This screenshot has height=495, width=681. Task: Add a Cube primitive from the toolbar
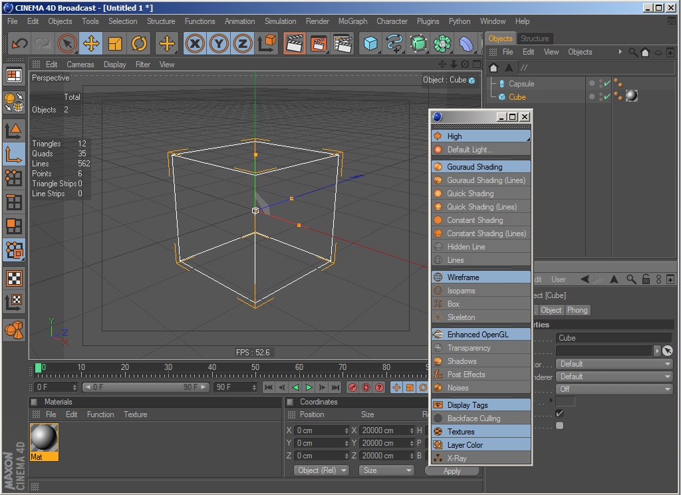370,44
